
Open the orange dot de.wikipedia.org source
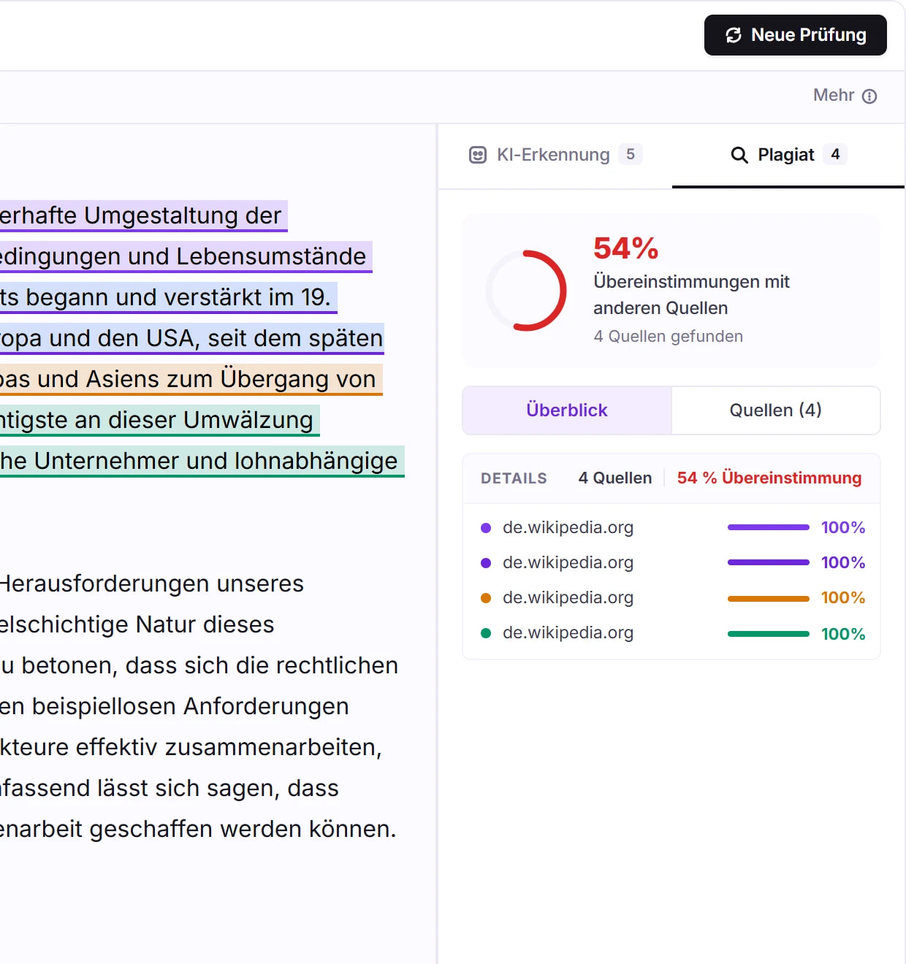(671, 597)
